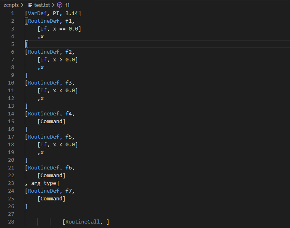Click PI identifier on line 1
Image resolution: width=290 pixels, height=228 pixels.
[x=56, y=13]
